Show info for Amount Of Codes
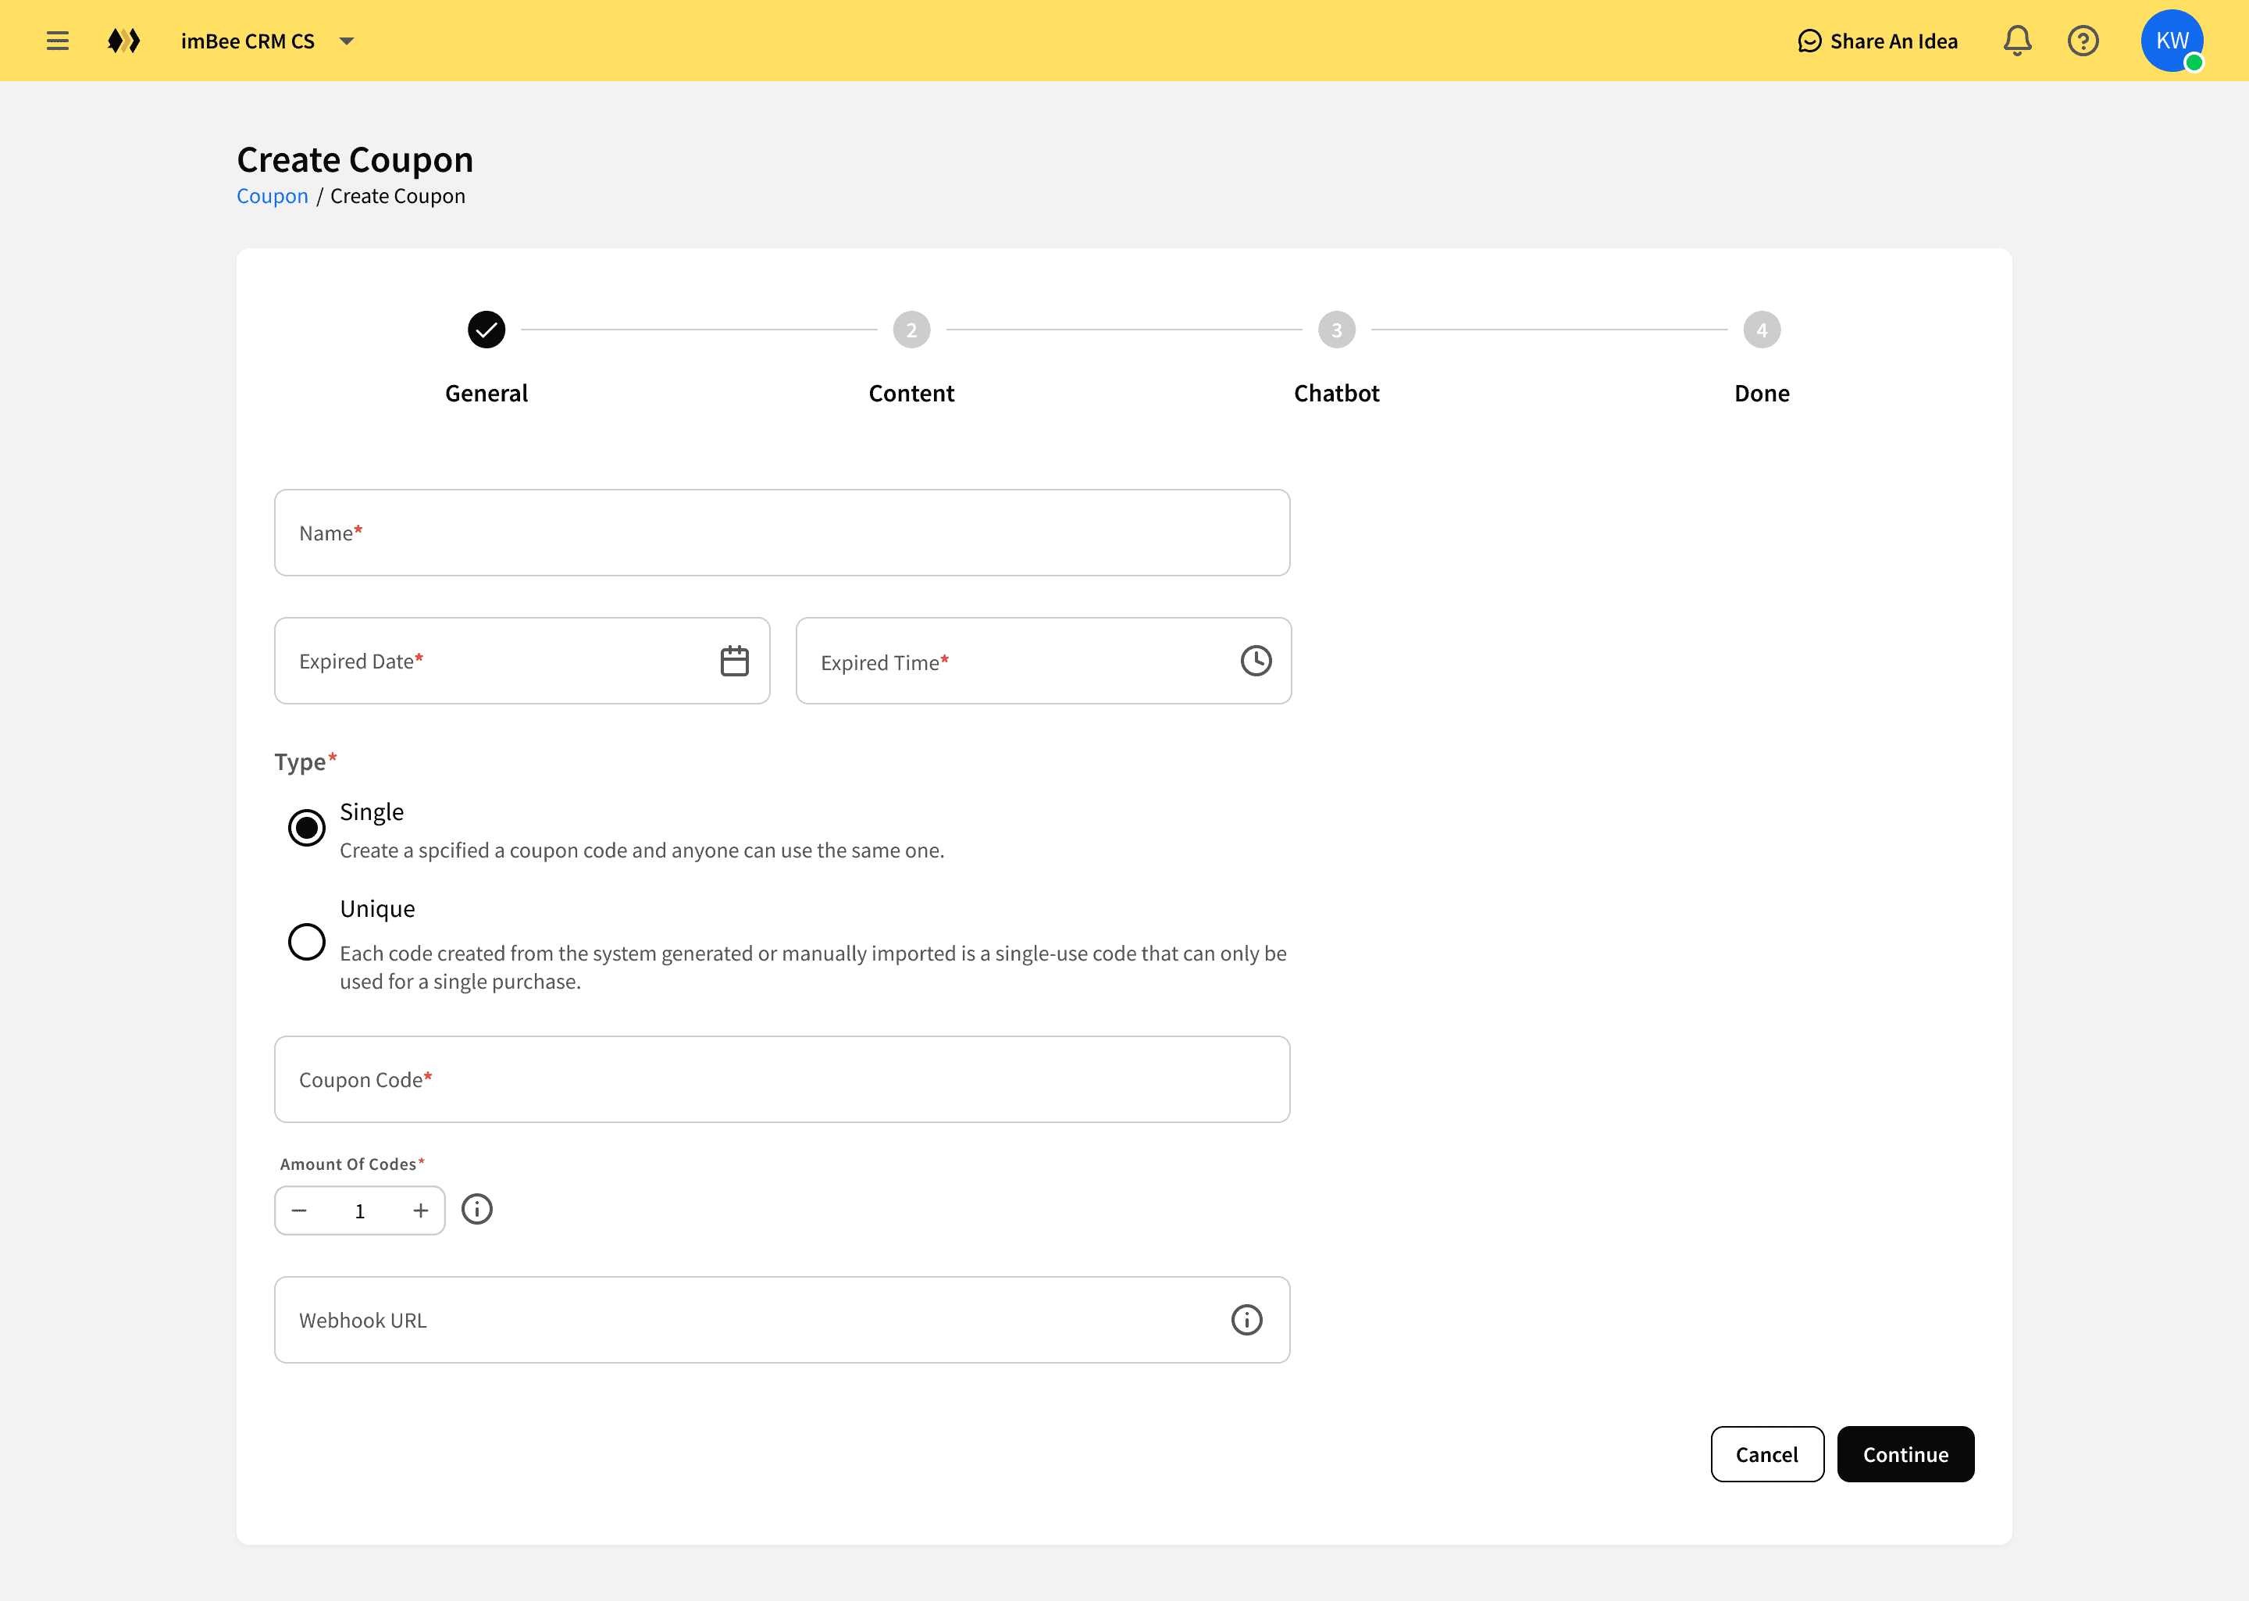2249x1601 pixels. (477, 1209)
